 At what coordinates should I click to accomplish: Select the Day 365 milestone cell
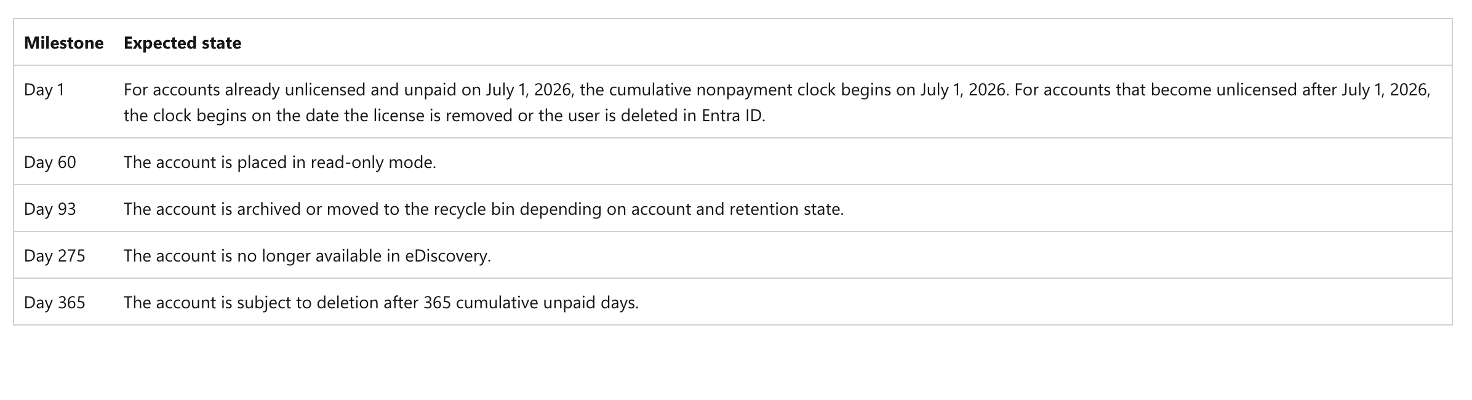pos(55,303)
